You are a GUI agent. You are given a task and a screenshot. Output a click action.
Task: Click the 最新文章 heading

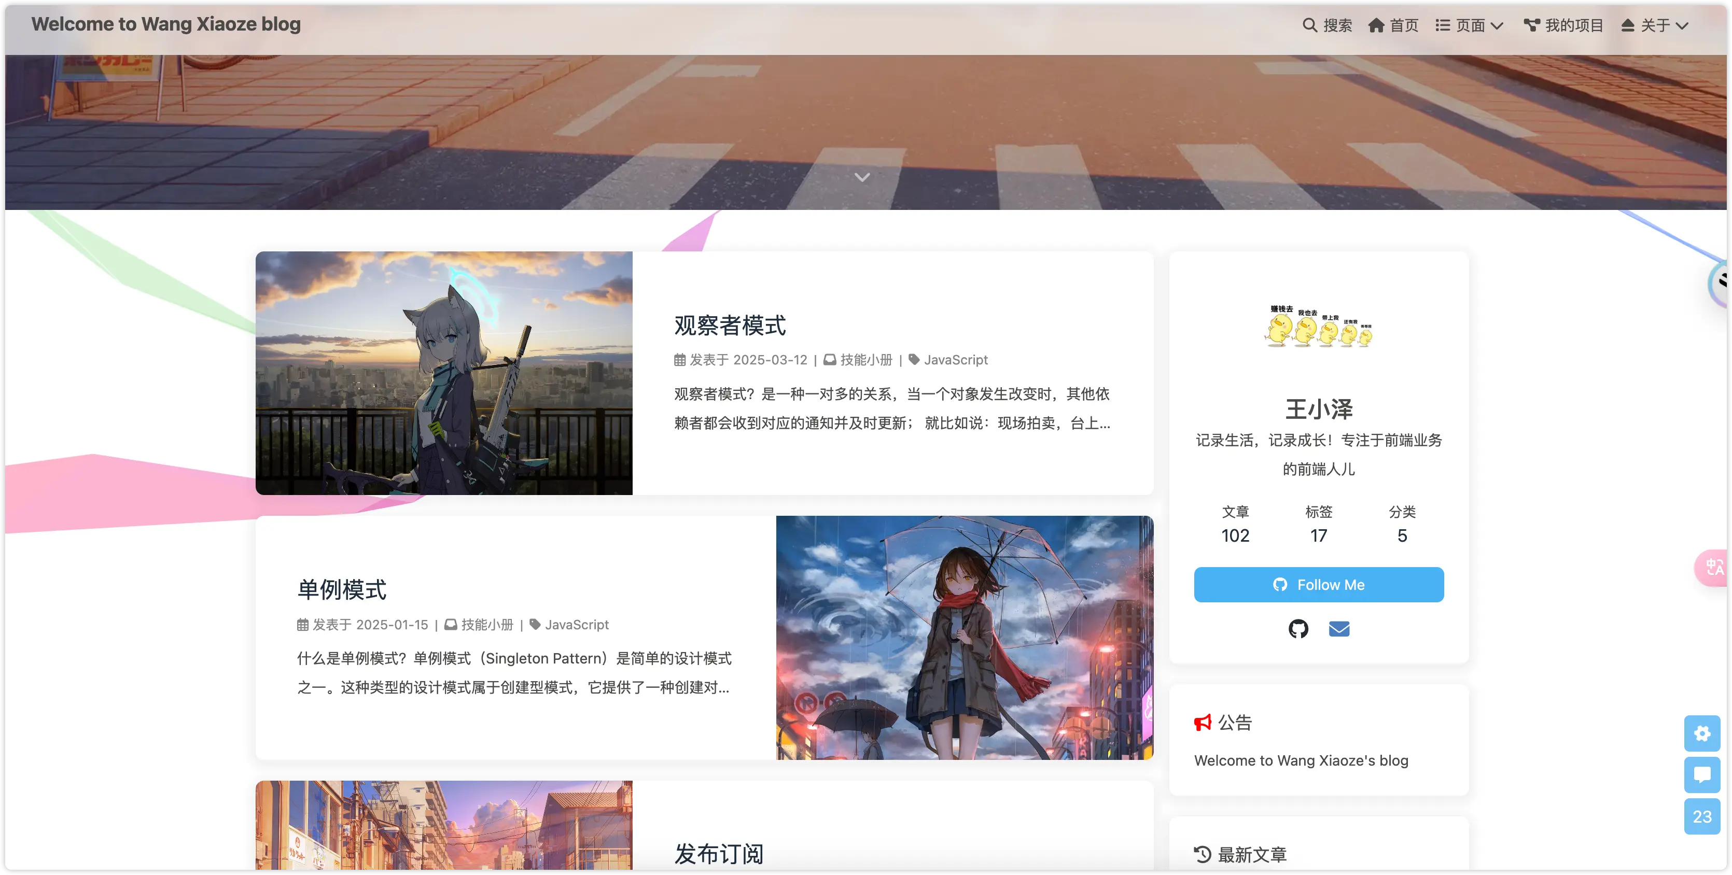1252,854
